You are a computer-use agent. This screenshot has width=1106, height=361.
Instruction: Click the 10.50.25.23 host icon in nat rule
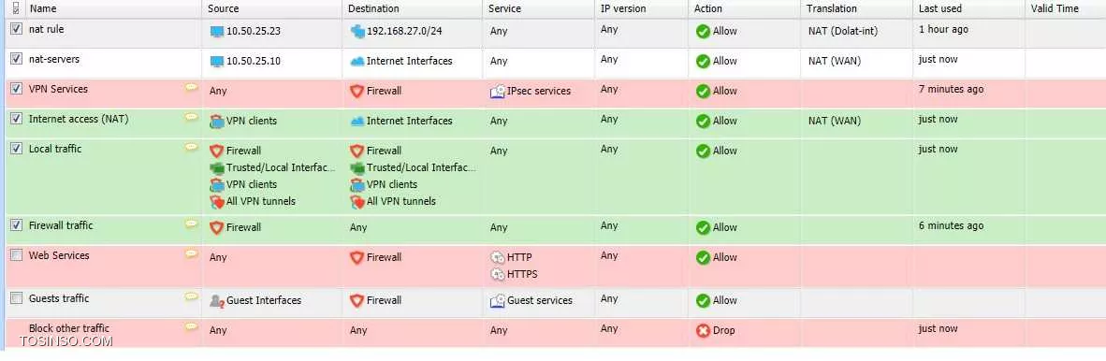[216, 31]
